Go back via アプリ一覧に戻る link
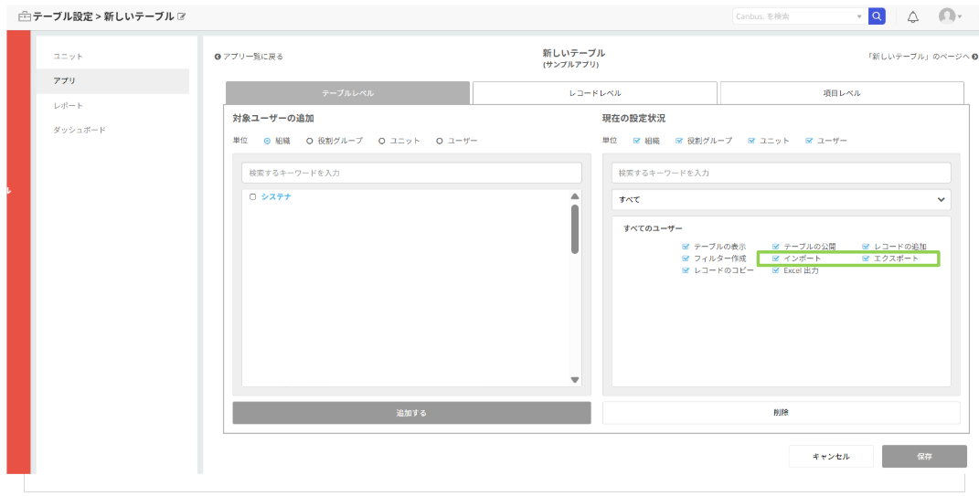The image size is (979, 496). (250, 56)
